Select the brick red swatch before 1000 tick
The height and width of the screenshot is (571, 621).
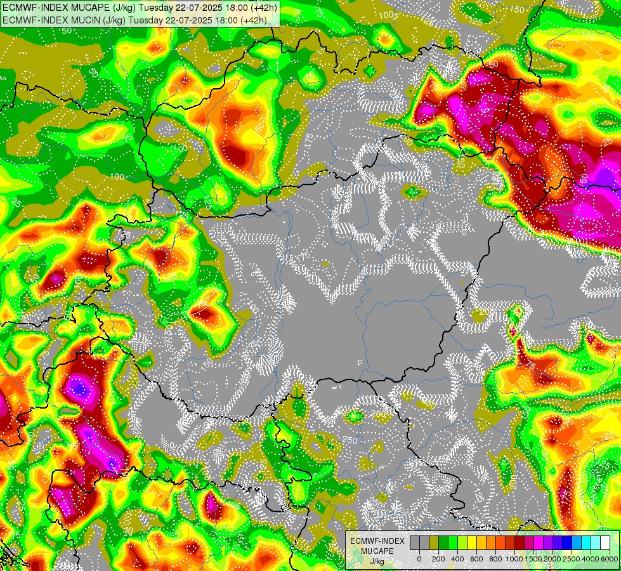tap(510, 543)
